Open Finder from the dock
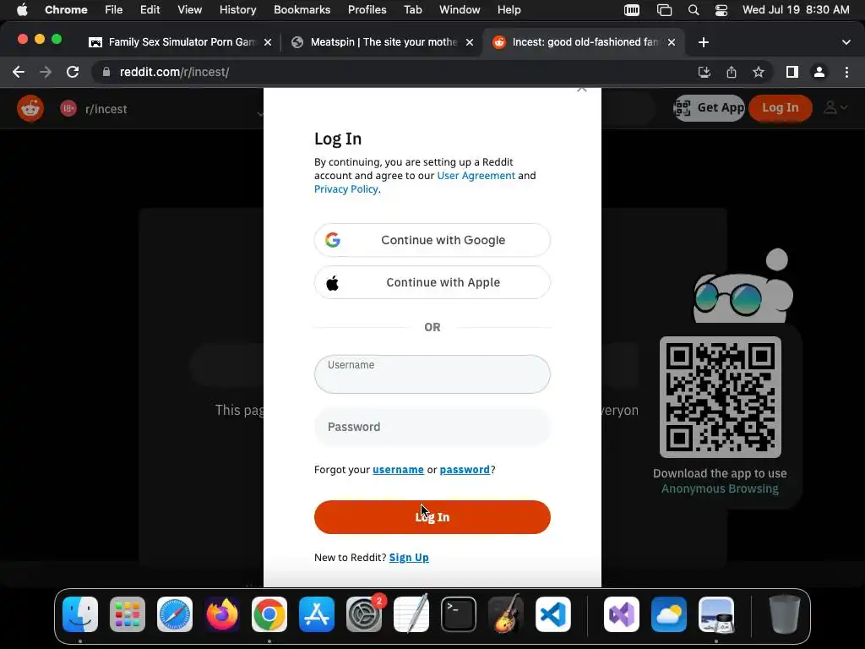The height and width of the screenshot is (649, 865). 80,614
